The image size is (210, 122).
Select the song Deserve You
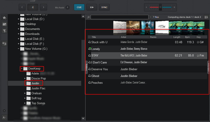point(99,69)
